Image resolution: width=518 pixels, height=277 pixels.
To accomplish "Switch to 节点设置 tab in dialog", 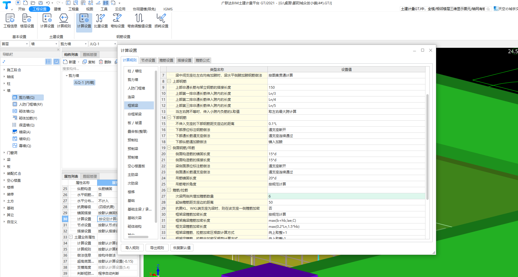I will click(148, 60).
